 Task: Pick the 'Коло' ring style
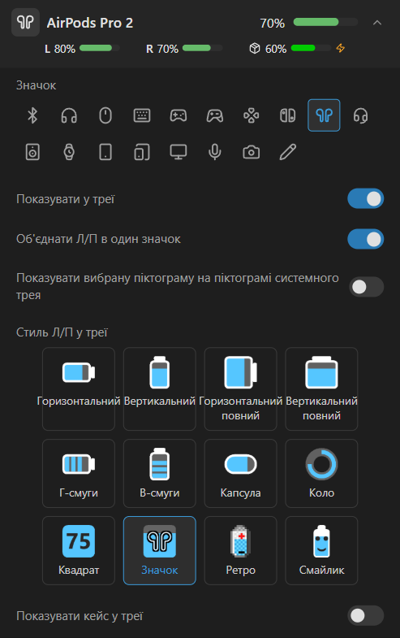pos(321,473)
